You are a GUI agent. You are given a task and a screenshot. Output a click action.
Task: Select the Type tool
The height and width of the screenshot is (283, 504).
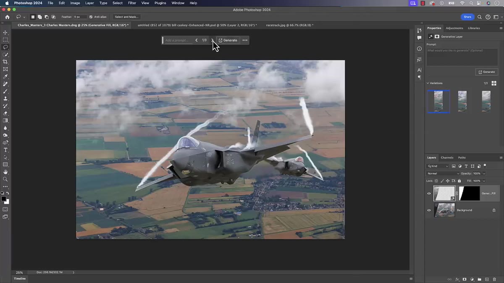pyautogui.click(x=5, y=150)
